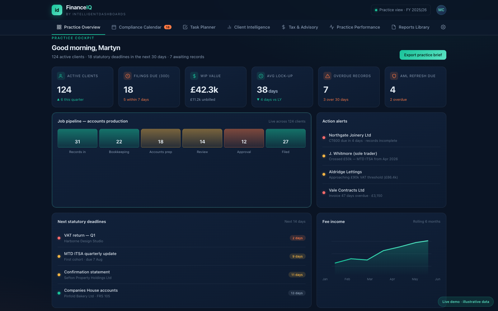The height and width of the screenshot is (311, 498).
Task: Open the Reports Library tab
Action: pos(410,27)
